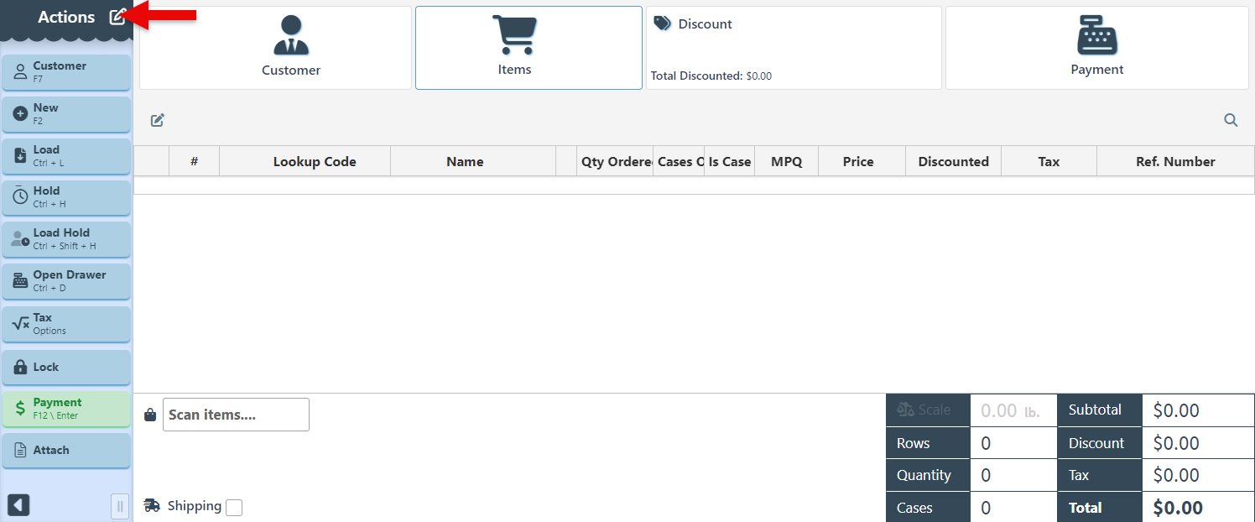The width and height of the screenshot is (1255, 522).
Task: Collapse the Actions sidebar with the left arrow
Action: pos(18,505)
